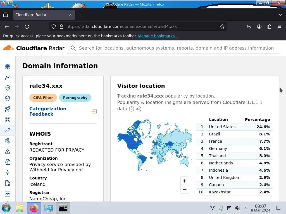This screenshot has width=286, height=214.
Task: Bookmark this page with the star icon
Action: [x=222, y=26]
